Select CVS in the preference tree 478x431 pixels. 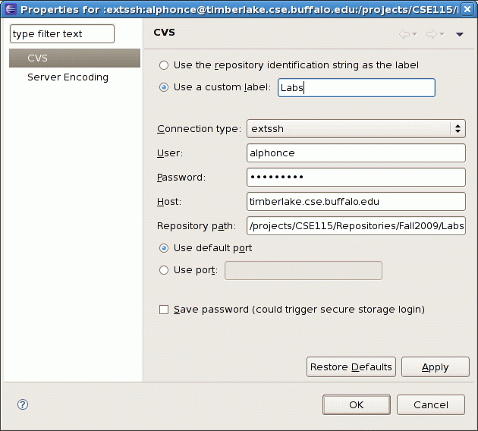37,58
